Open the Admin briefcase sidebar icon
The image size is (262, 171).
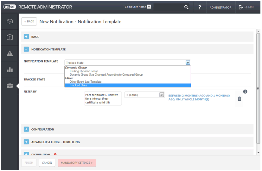coord(10,86)
